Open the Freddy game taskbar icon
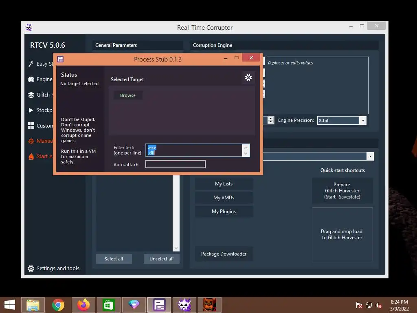This screenshot has height=313, width=417. point(210,305)
